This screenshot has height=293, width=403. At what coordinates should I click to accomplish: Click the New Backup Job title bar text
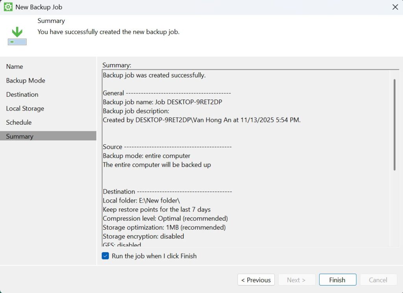click(39, 7)
